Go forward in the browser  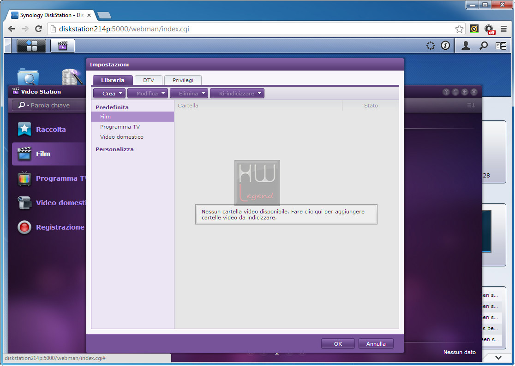tap(25, 29)
